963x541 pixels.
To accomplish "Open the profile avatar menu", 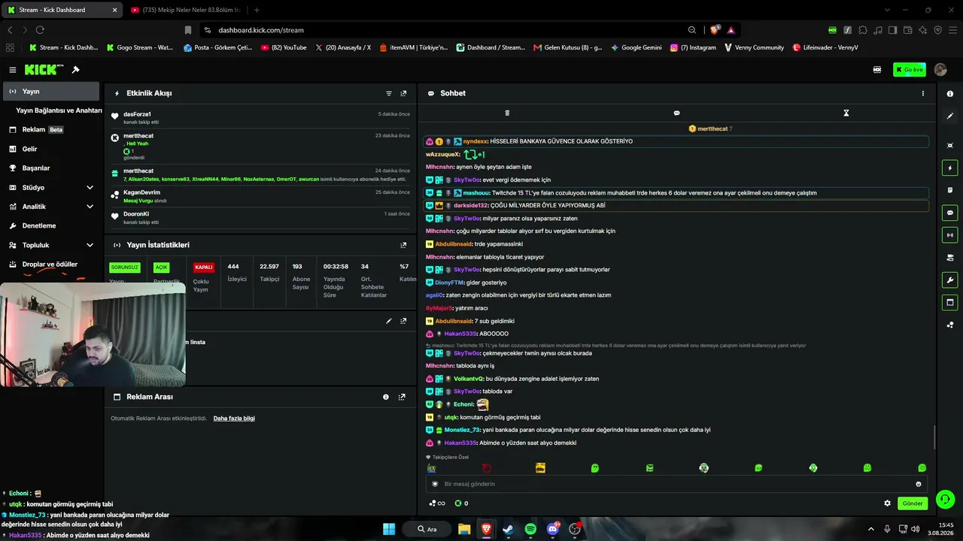I will [x=940, y=70].
